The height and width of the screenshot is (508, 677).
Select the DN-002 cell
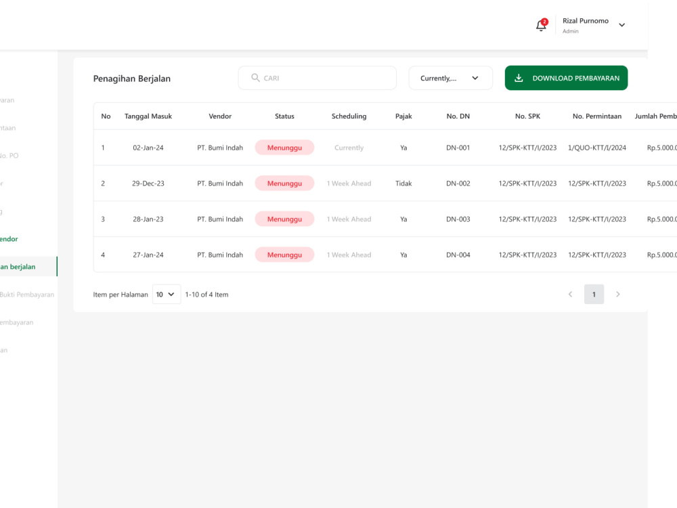click(x=458, y=184)
